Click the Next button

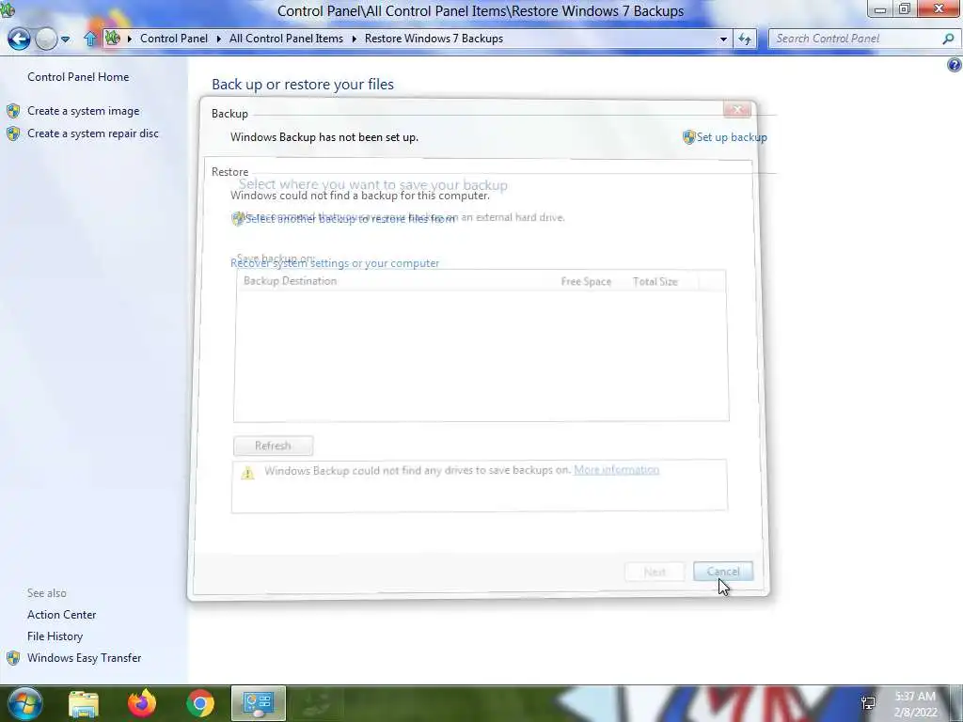click(x=655, y=572)
